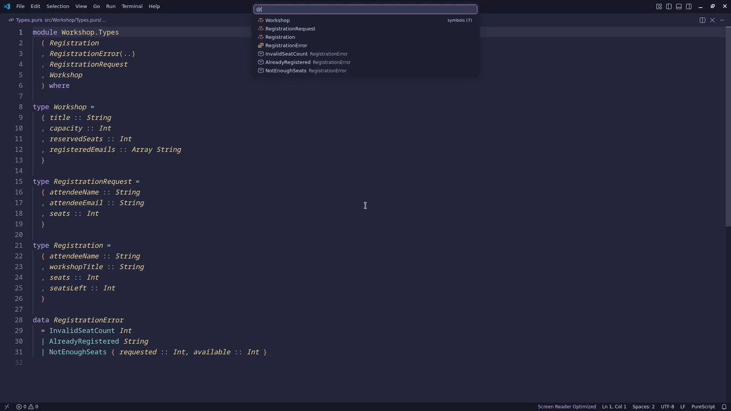Select Workshop symbol in quick pick
The width and height of the screenshot is (731, 411).
365,20
